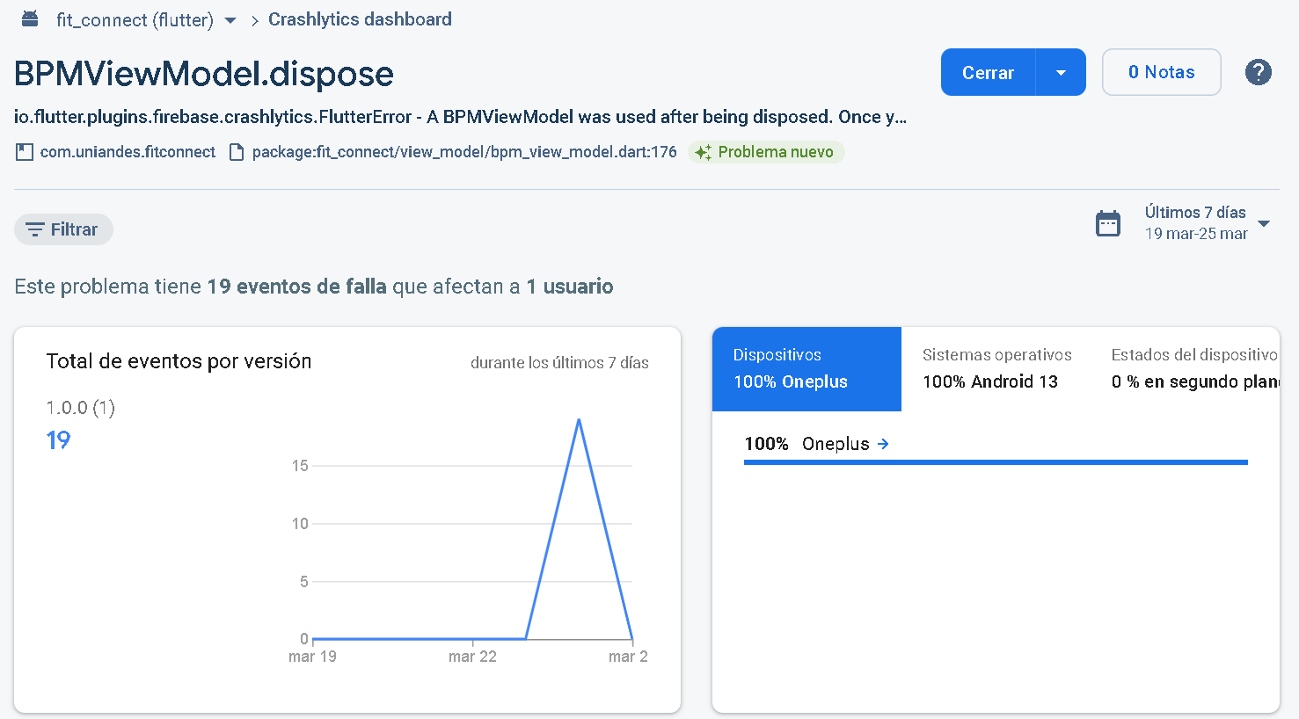Click the BPMViewModel.dispose issue title
Image resolution: width=1299 pixels, height=719 pixels.
[x=204, y=74]
